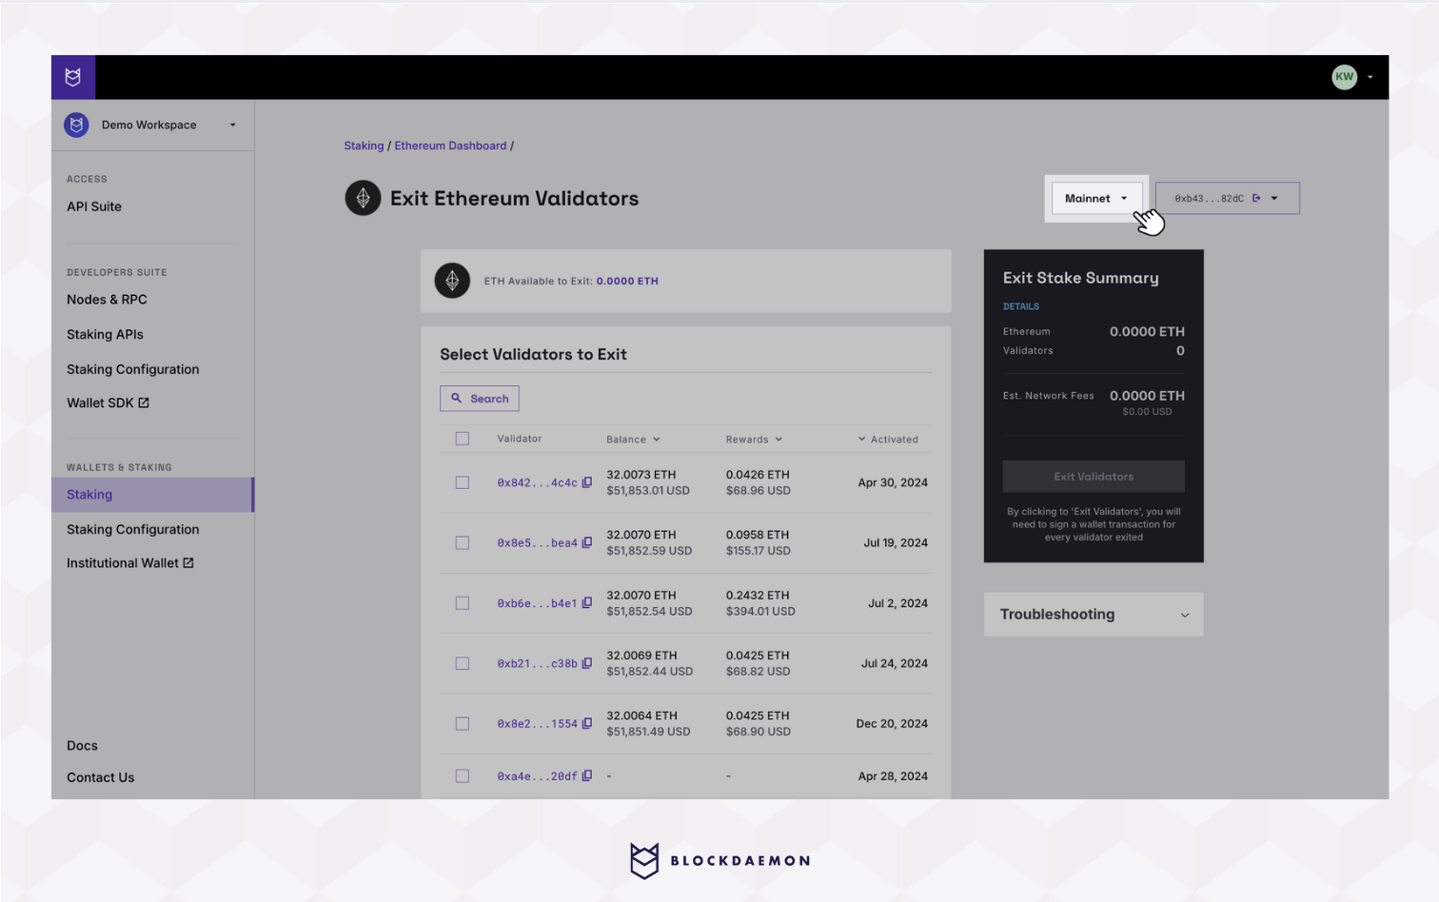This screenshot has height=902, width=1439.
Task: Click the 0.0000 ETH available-to-exit value
Action: click(x=627, y=281)
